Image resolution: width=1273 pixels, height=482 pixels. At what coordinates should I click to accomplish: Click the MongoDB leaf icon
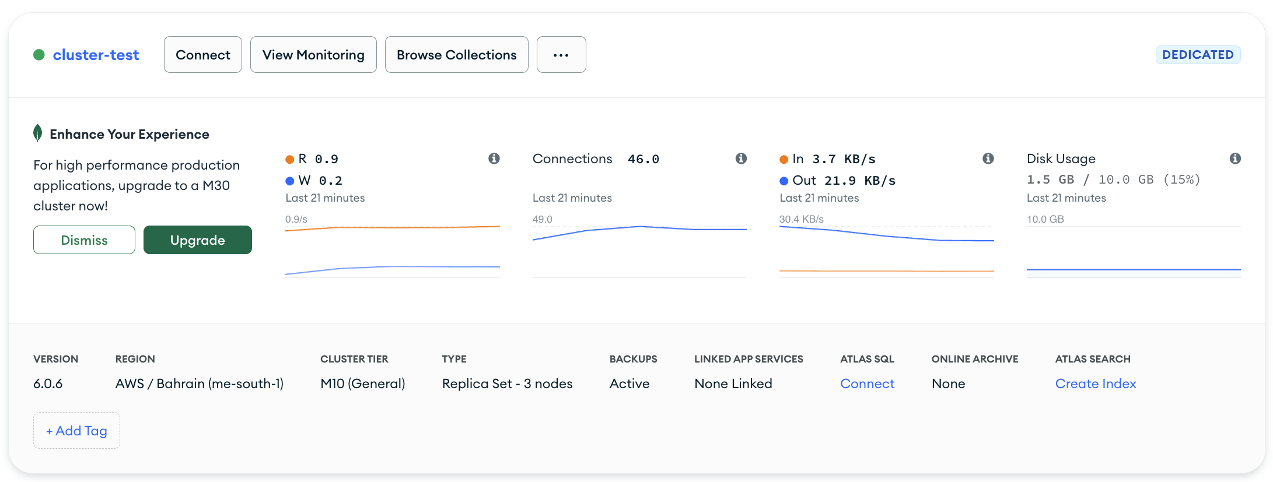tap(38, 133)
